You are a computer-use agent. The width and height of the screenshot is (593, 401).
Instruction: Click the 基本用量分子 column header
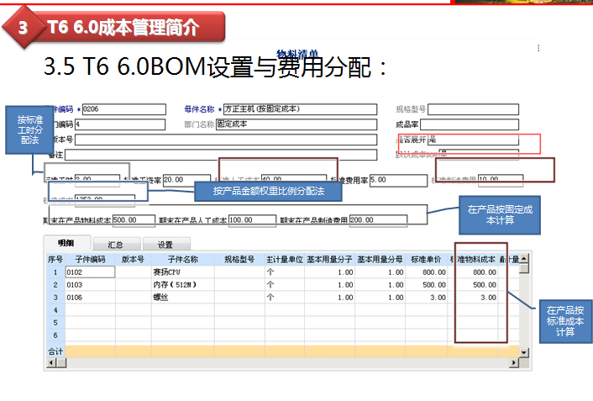pos(329,260)
